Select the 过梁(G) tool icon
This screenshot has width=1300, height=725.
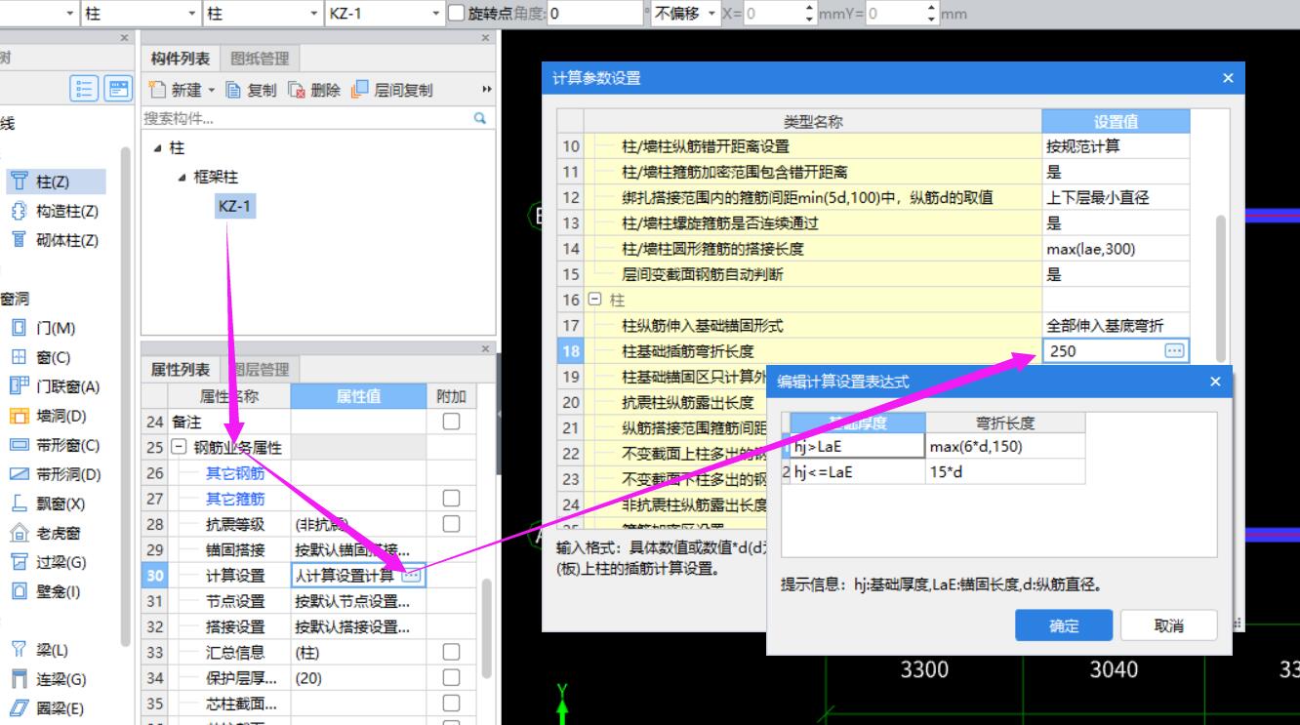20,562
